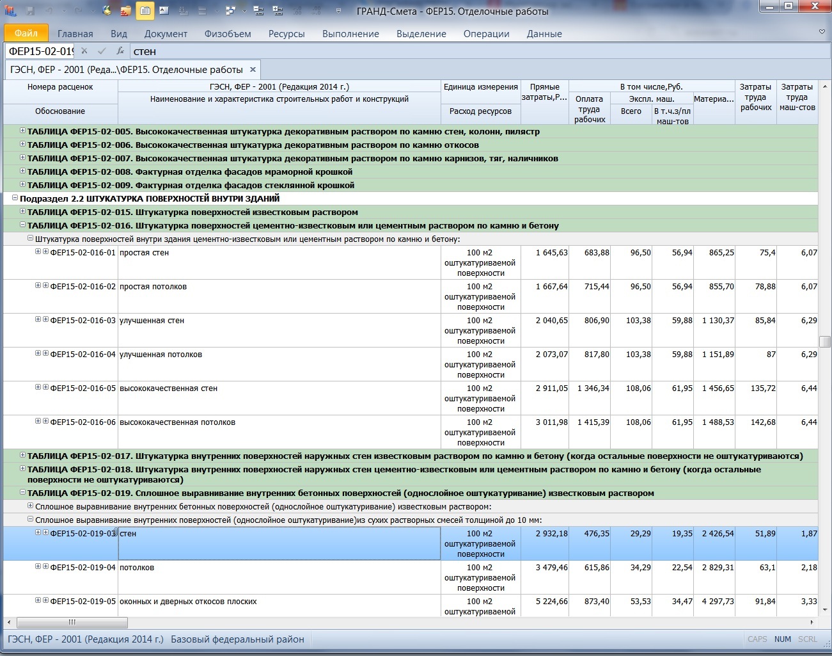Image resolution: width=832 pixels, height=656 pixels.
Task: Click the horizontal scrollbar thumb at bottom
Action: tap(72, 622)
